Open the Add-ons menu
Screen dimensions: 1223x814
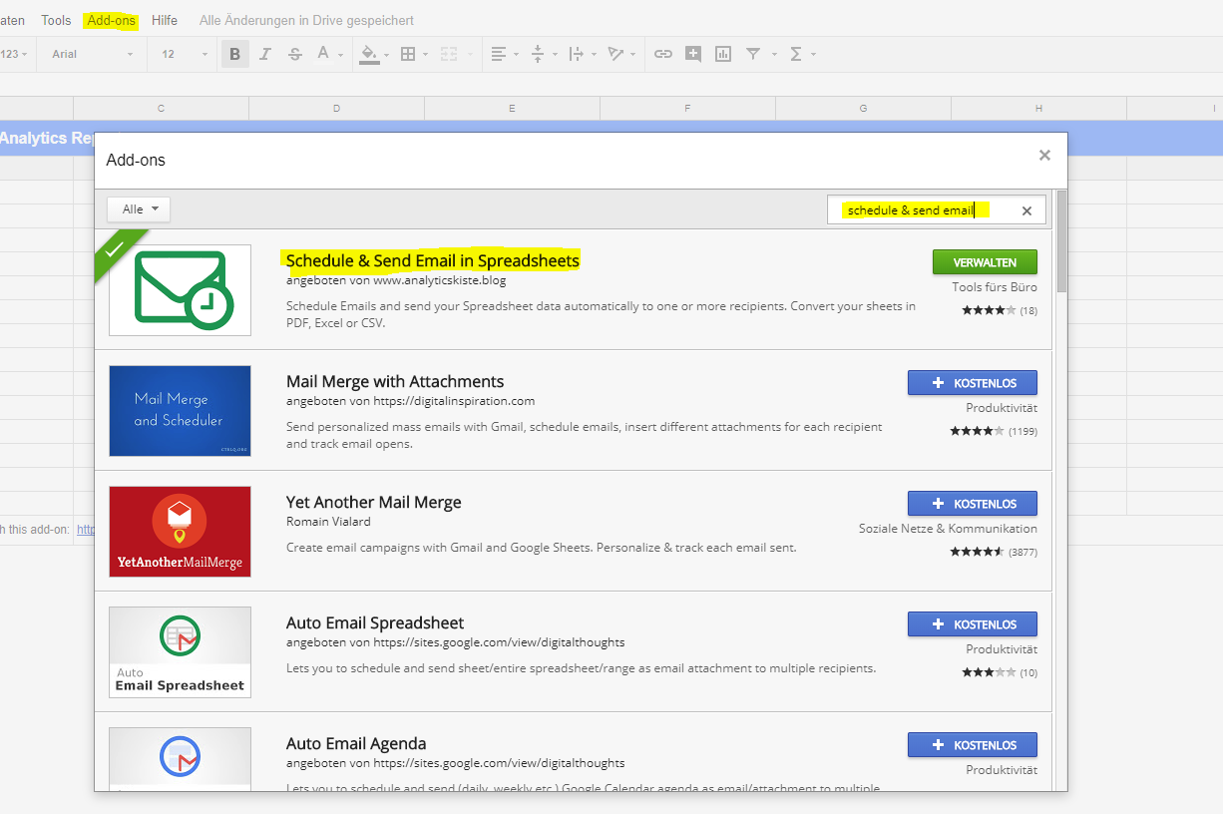pyautogui.click(x=111, y=20)
